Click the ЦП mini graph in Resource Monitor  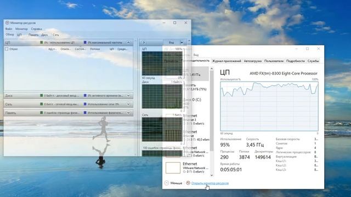point(162,63)
